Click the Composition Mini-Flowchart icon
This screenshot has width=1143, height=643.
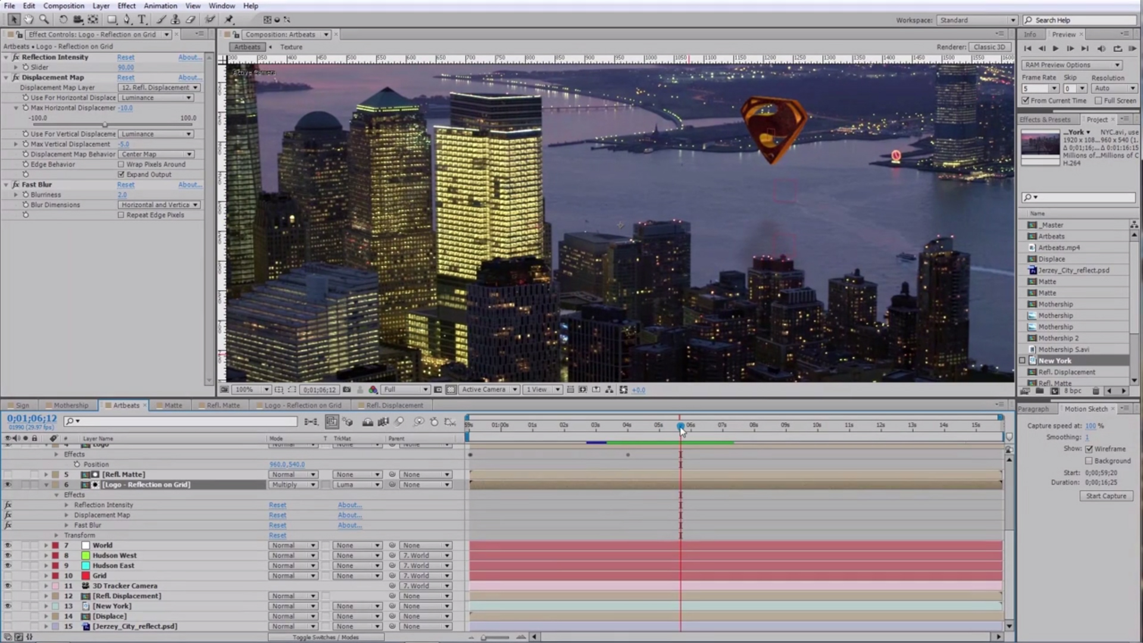click(x=311, y=422)
